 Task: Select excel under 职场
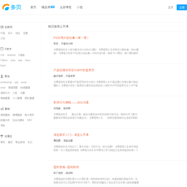tap(24, 82)
